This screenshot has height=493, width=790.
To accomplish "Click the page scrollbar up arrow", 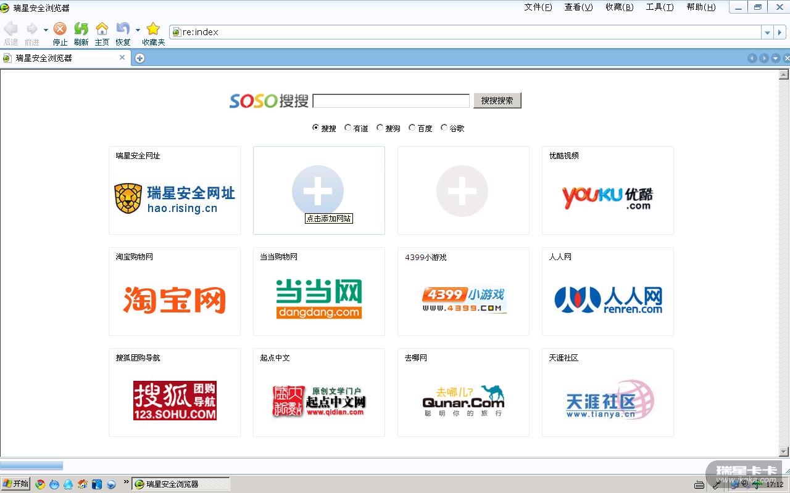I will (x=784, y=75).
